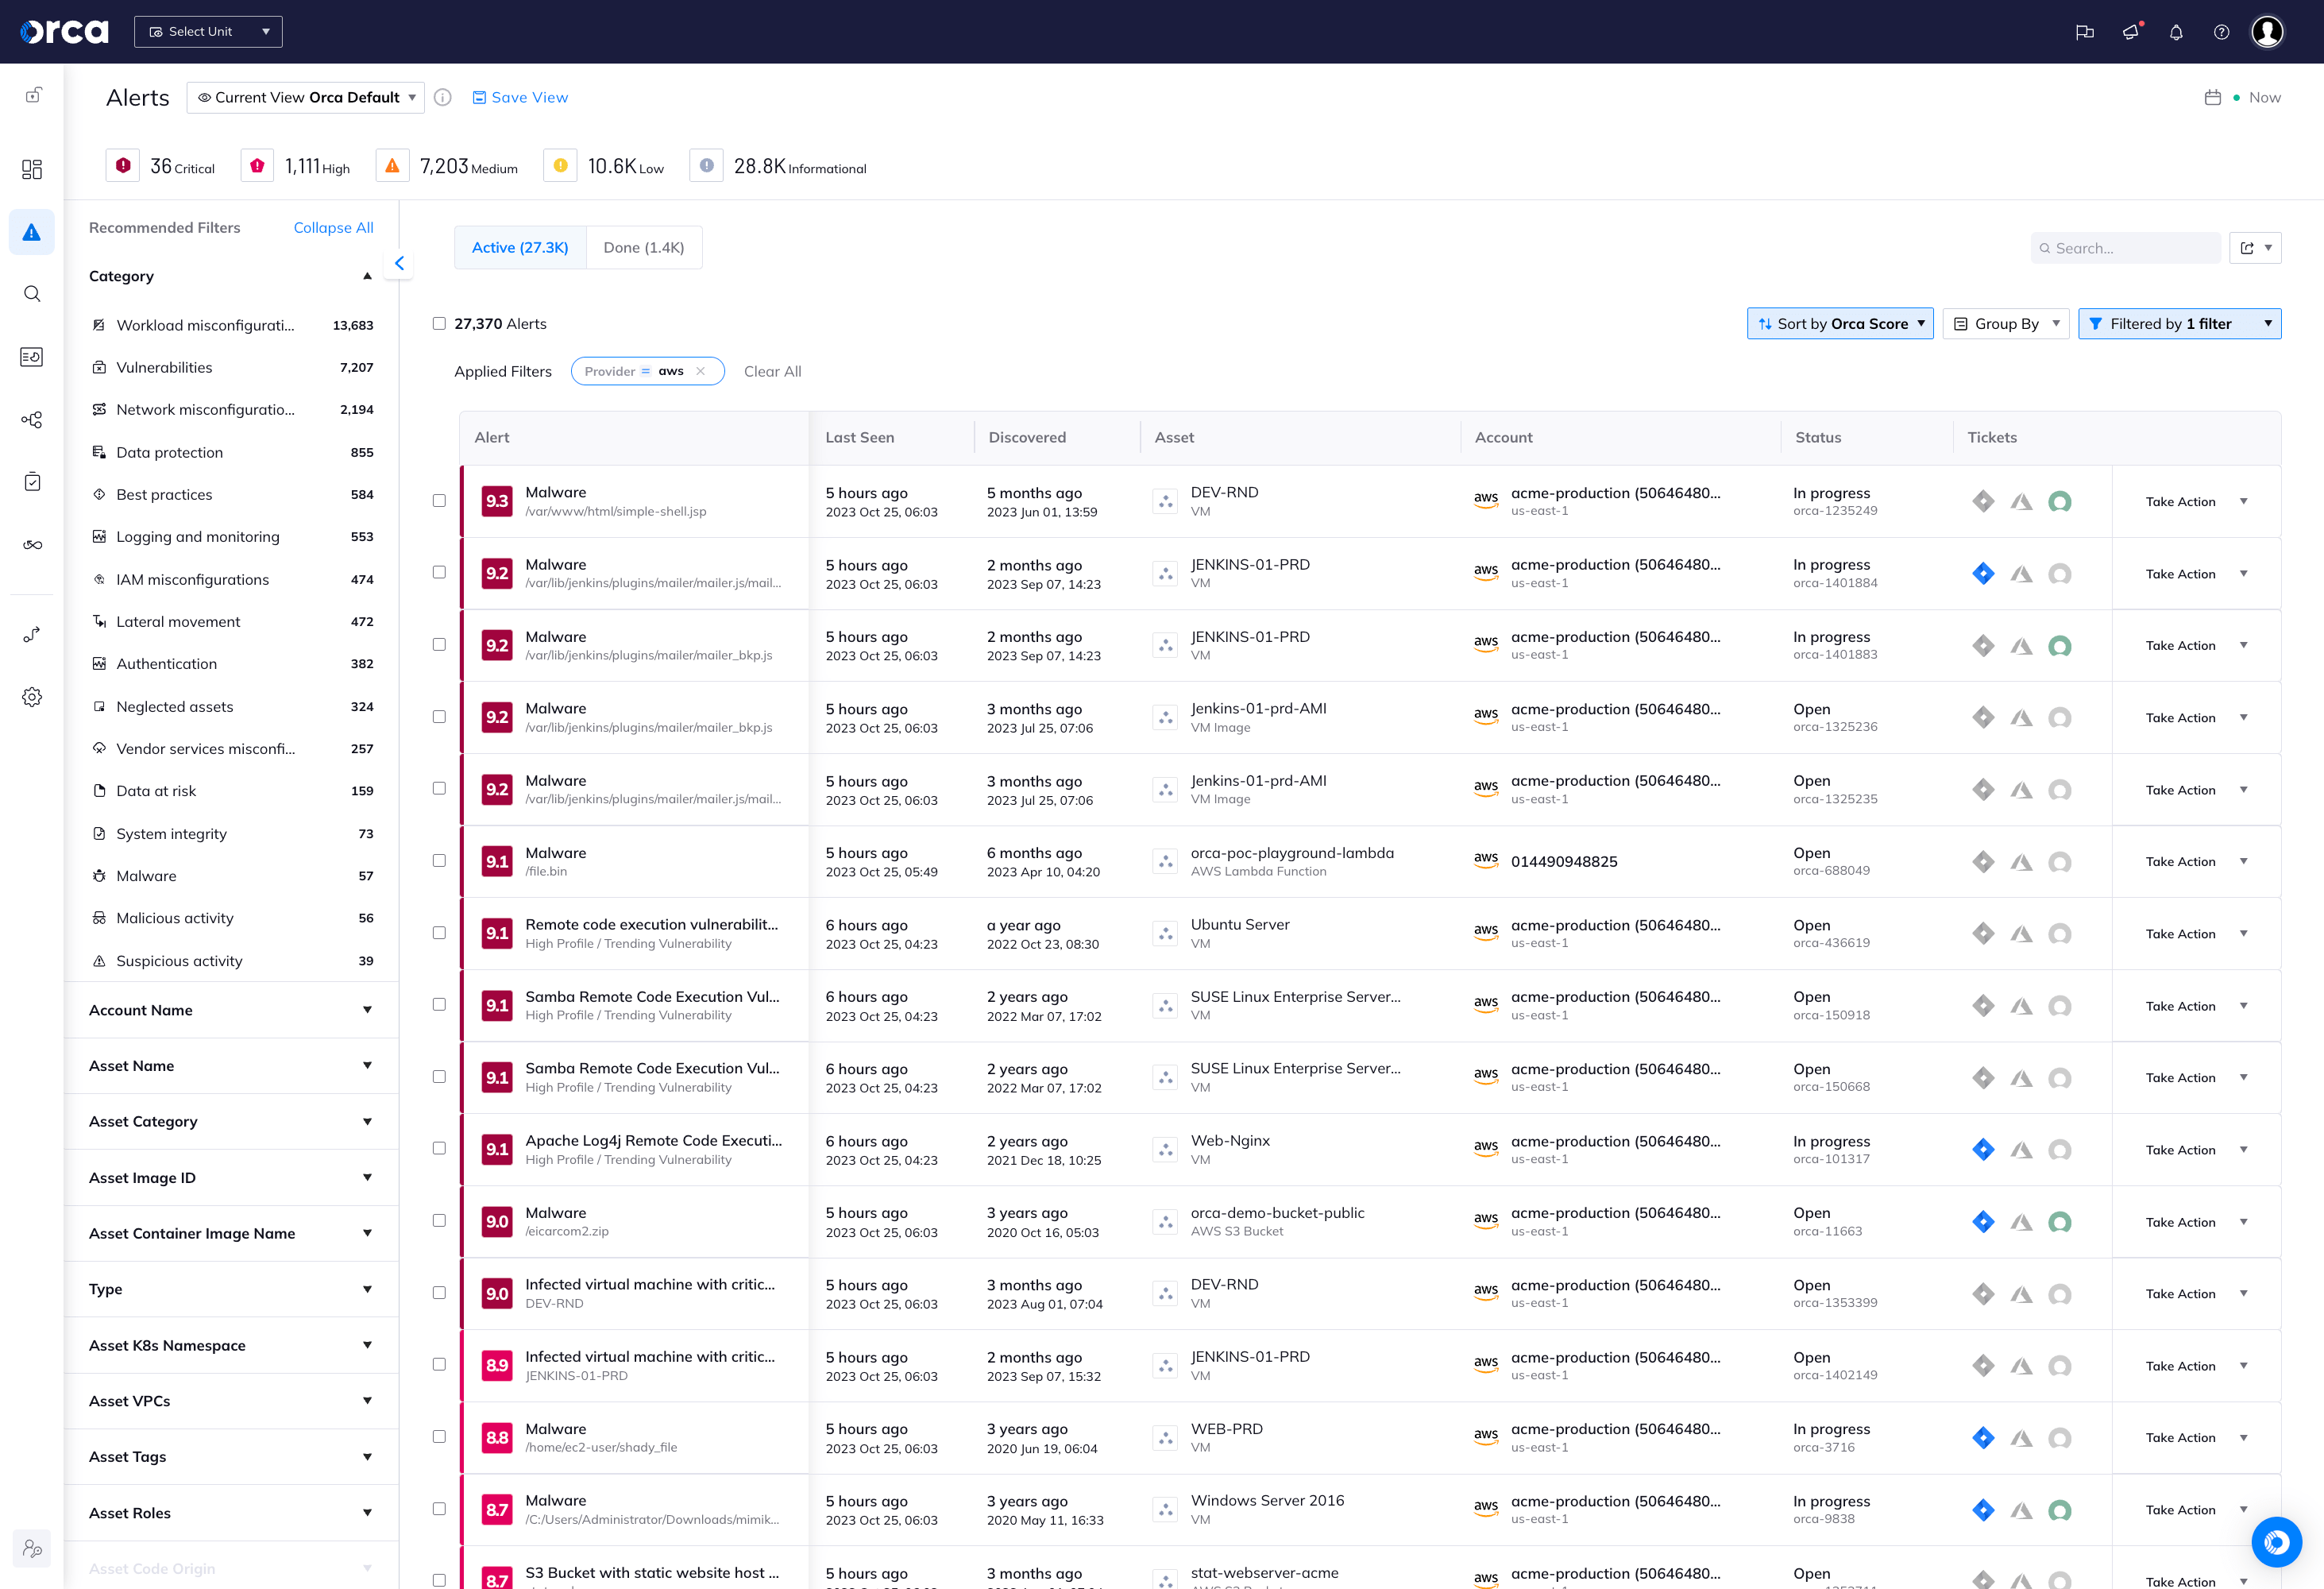Screen dimensions: 2324x1589
Task: Switch to the Done alerts tab
Action: point(643,247)
